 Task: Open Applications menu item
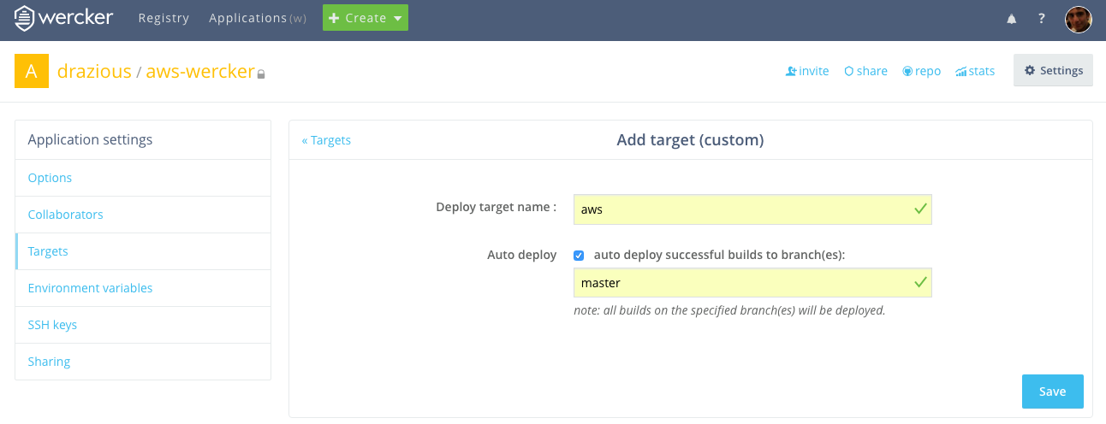[258, 18]
